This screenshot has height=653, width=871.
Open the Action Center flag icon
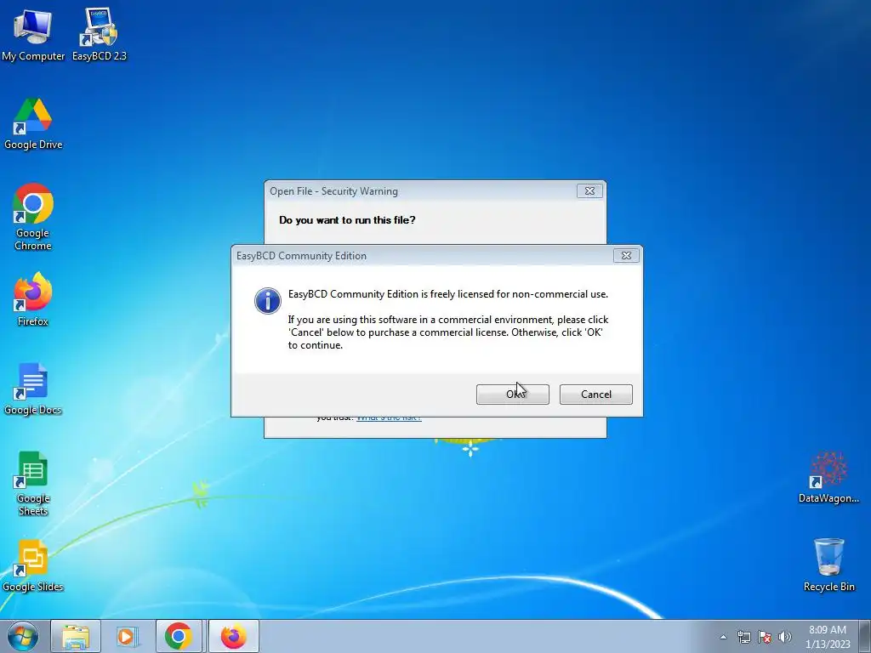point(765,637)
